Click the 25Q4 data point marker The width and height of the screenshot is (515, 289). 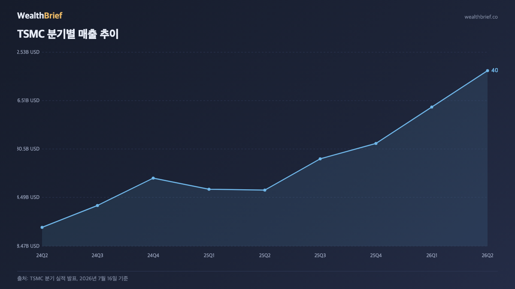tap(376, 143)
